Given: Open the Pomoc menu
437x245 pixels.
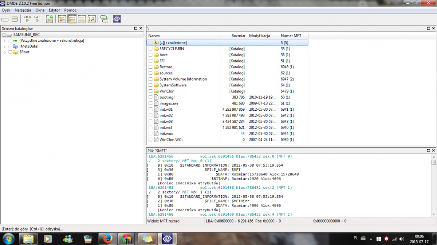Looking at the screenshot, I should coord(70,10).
